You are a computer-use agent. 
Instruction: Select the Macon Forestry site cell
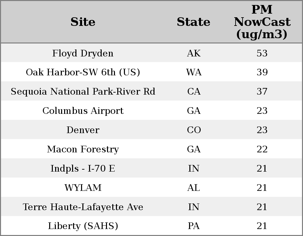[83, 149]
